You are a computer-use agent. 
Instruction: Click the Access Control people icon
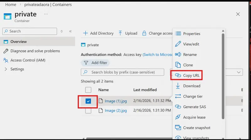tap(6, 60)
